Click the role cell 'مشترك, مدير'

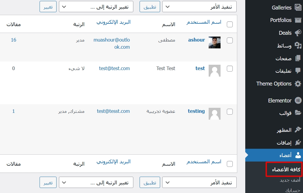pyautogui.click(x=71, y=111)
